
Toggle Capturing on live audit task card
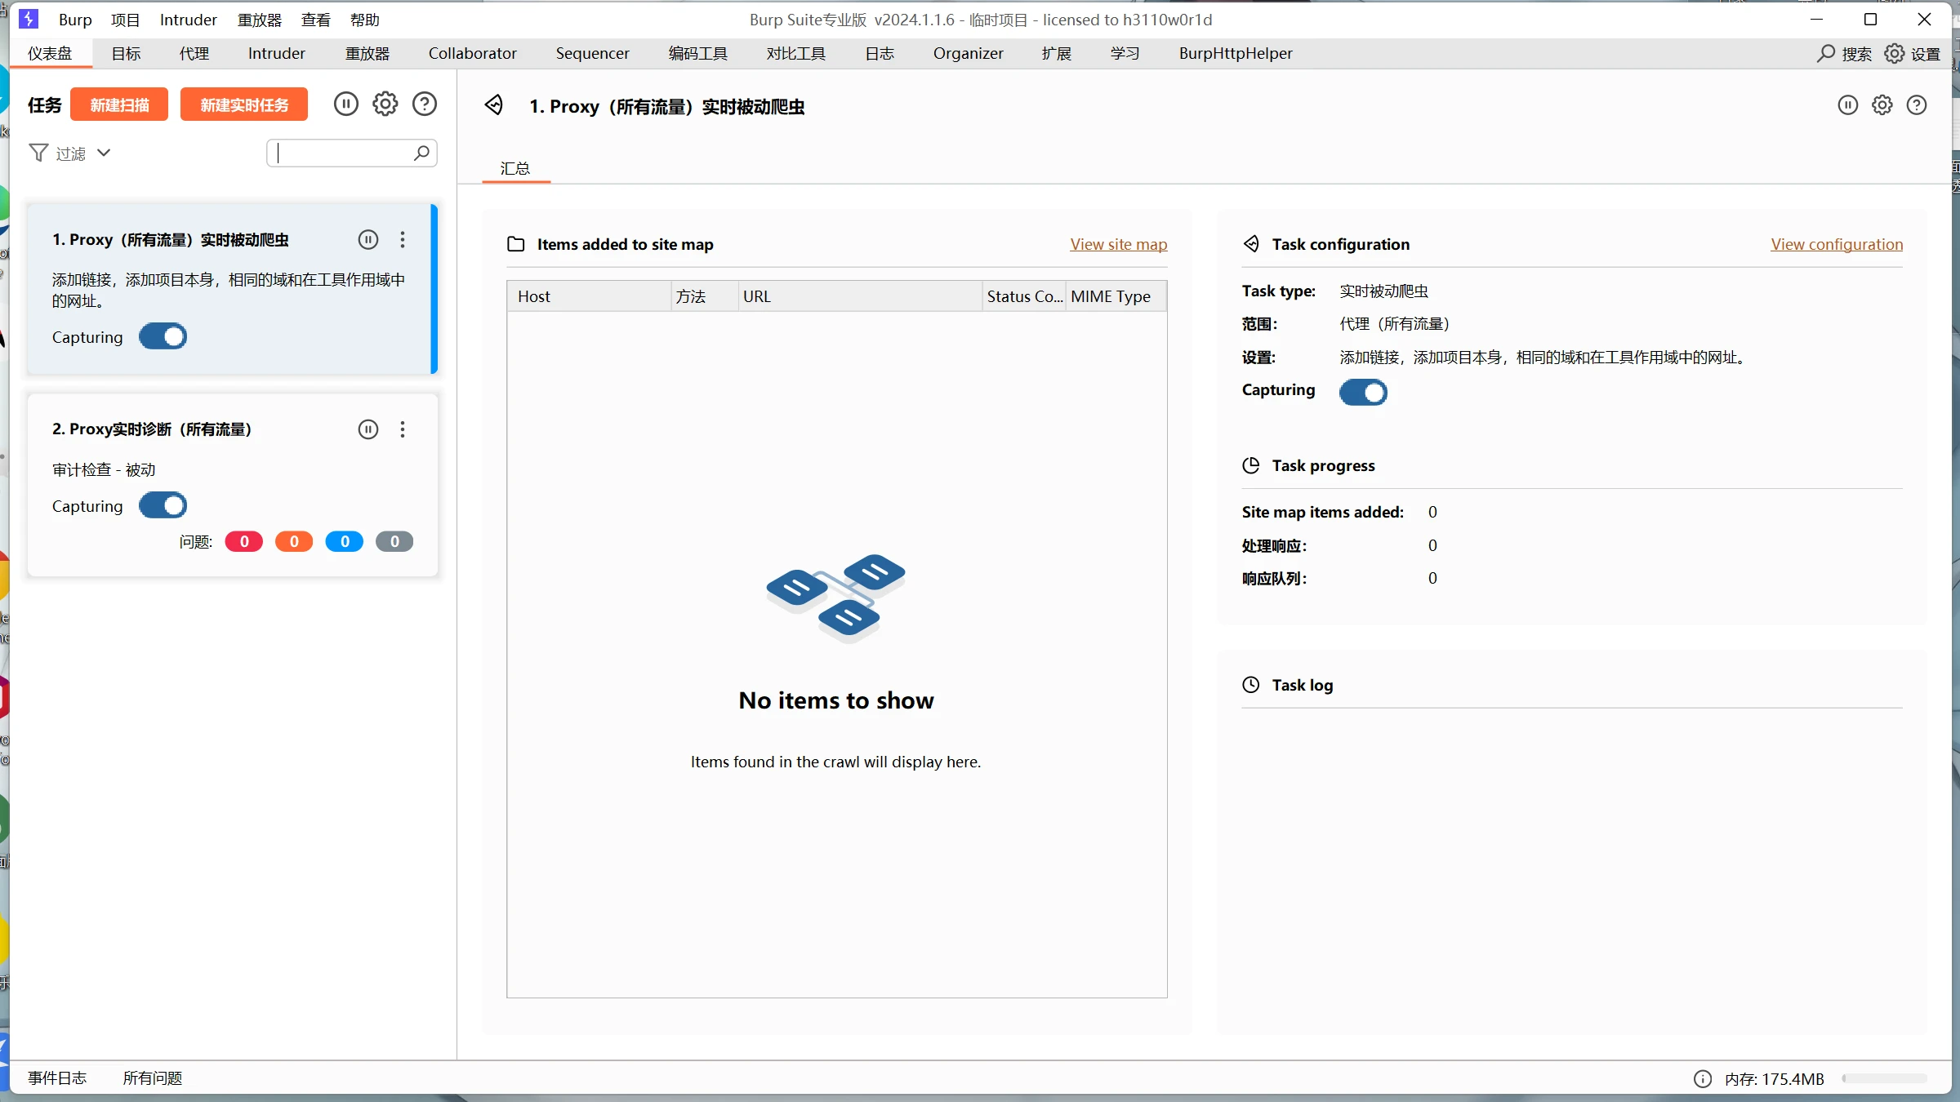(x=163, y=506)
